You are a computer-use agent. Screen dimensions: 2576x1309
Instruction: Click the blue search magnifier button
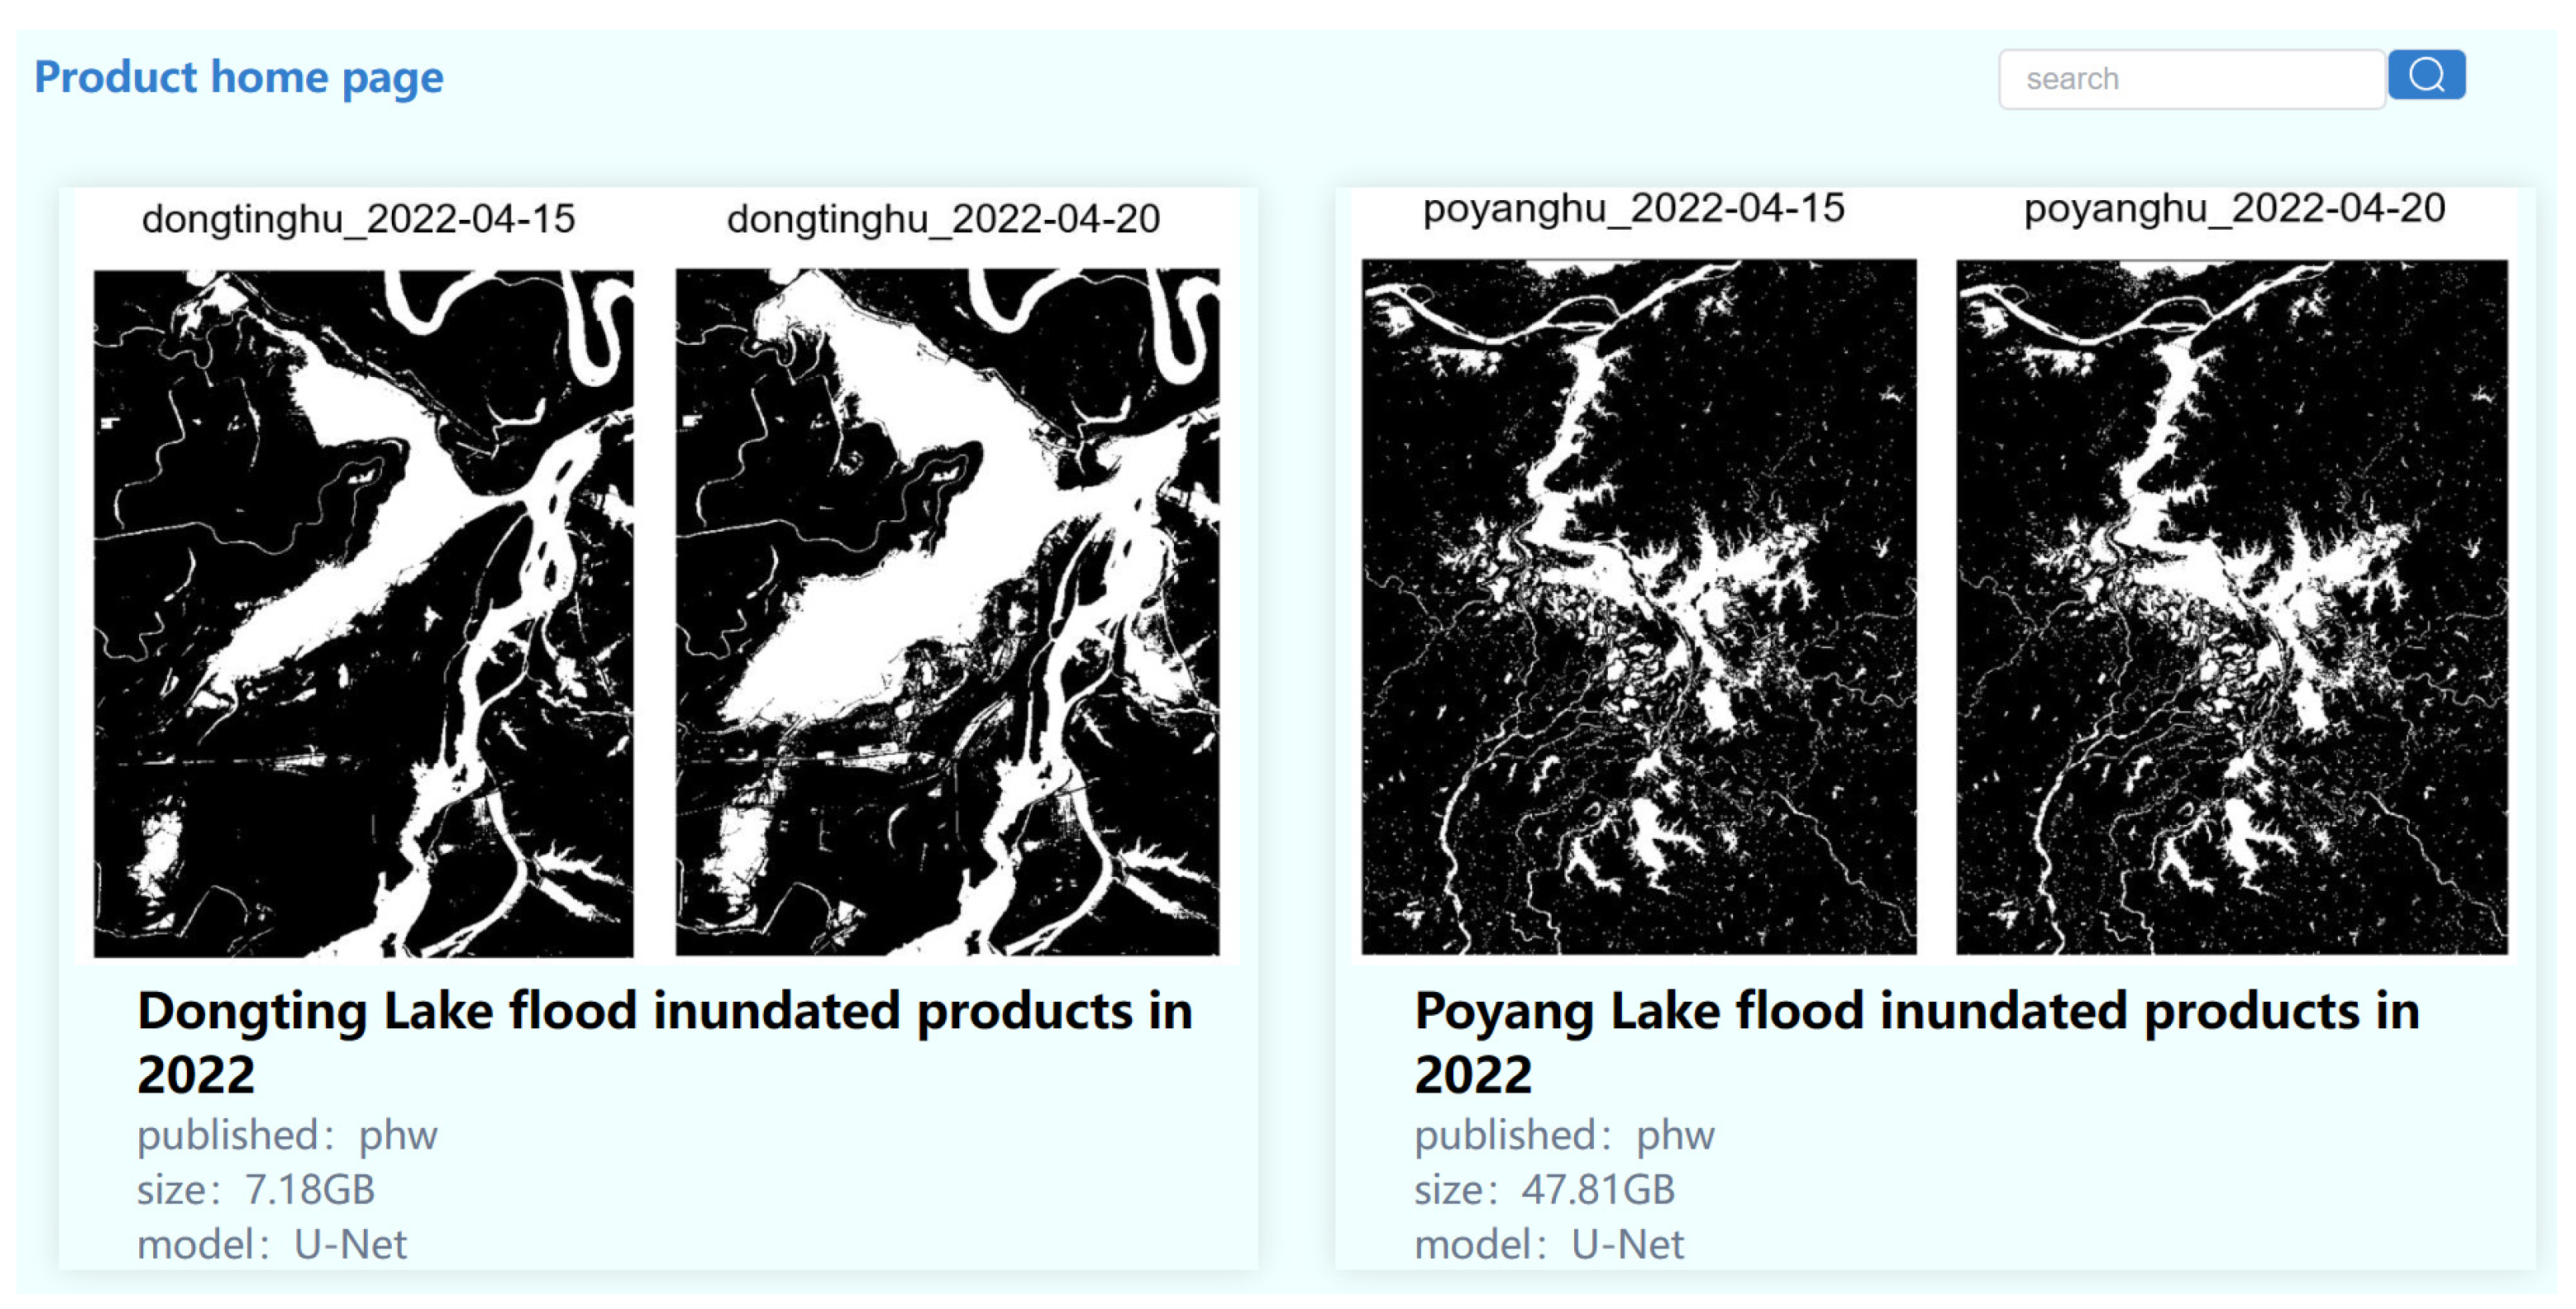coord(2426,75)
